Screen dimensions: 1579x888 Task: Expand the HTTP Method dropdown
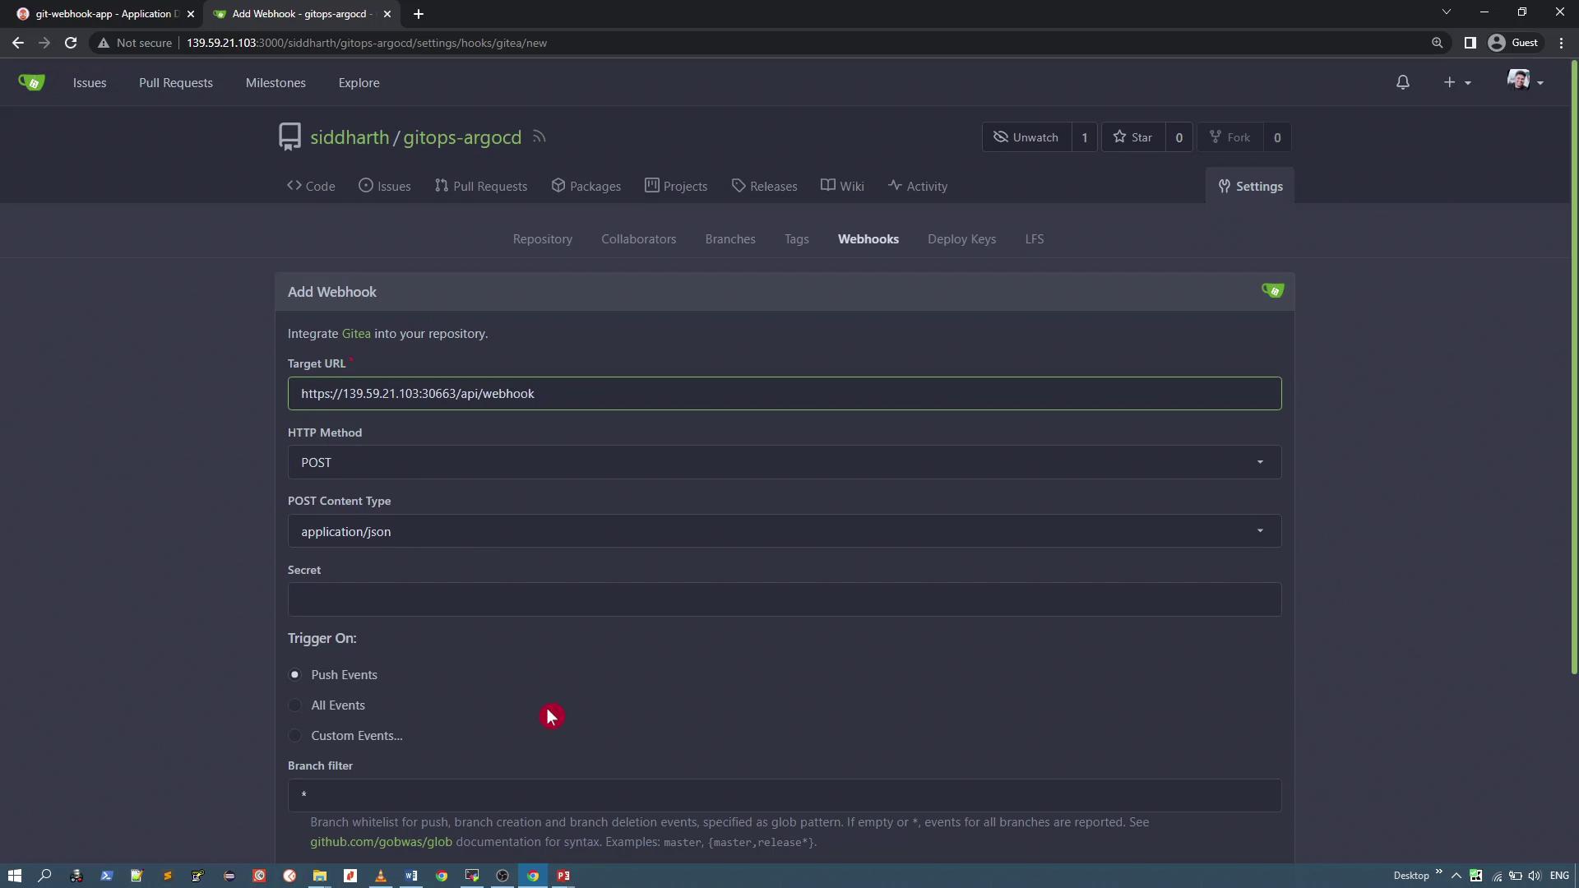tap(784, 462)
